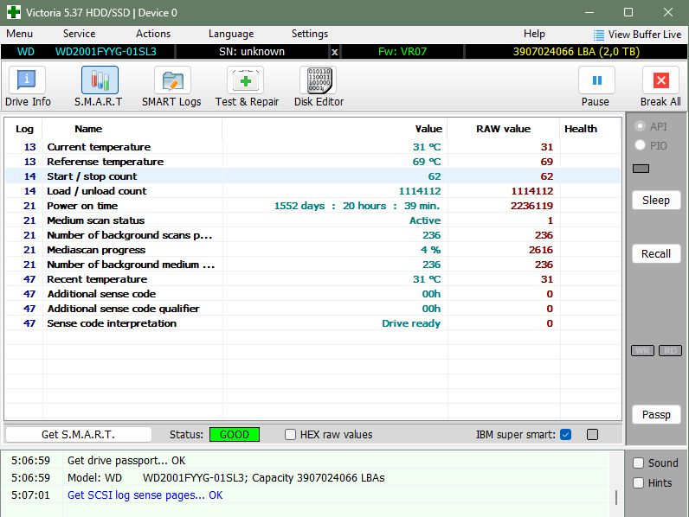Open the Service menu
The image size is (689, 517).
[x=79, y=34]
